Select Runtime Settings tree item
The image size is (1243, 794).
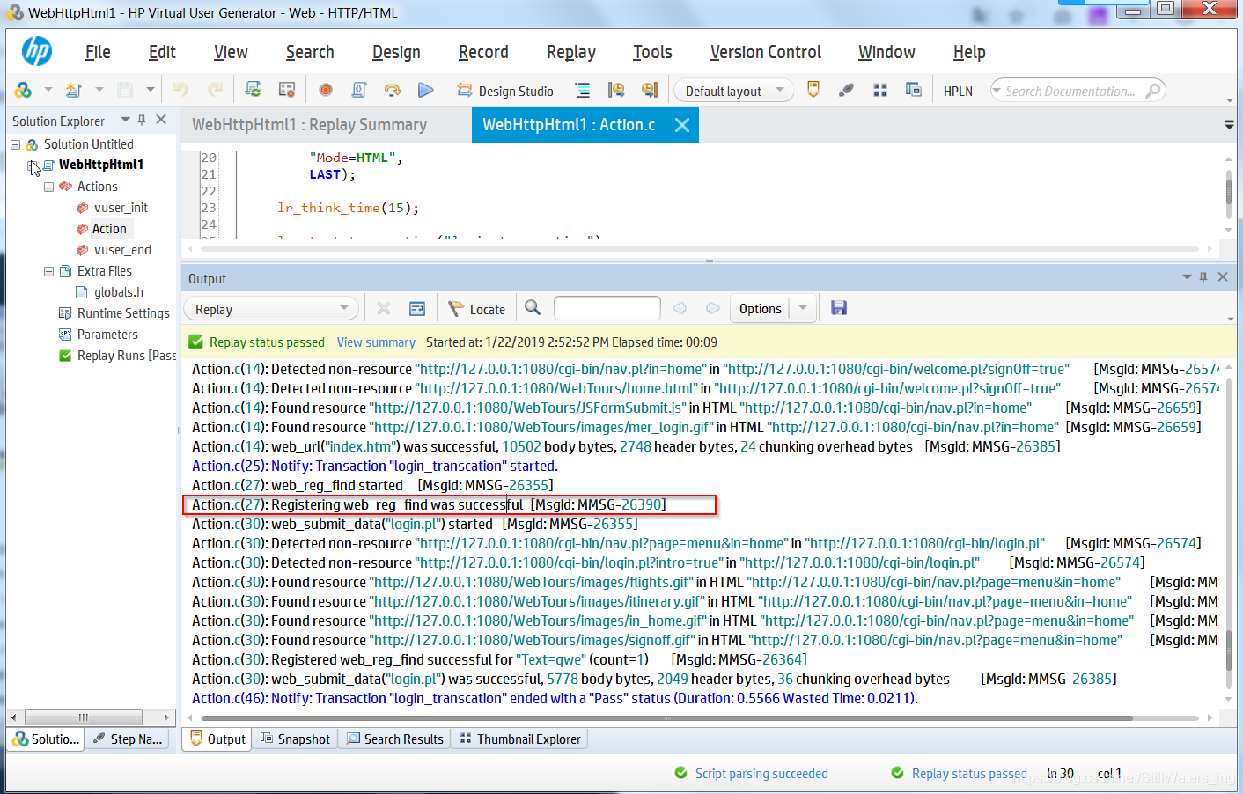pyautogui.click(x=123, y=313)
